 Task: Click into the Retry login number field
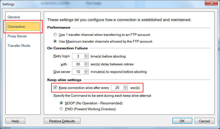pos(78,56)
